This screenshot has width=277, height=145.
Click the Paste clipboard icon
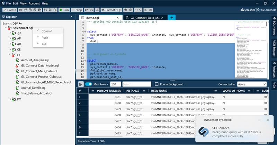55,10
